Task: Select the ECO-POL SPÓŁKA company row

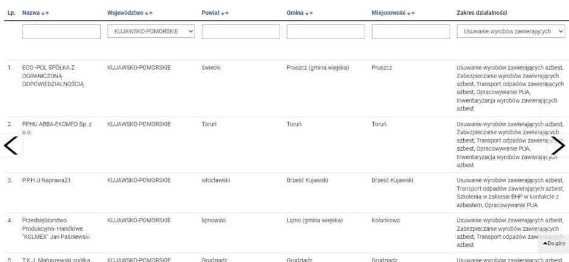Action: click(x=52, y=76)
